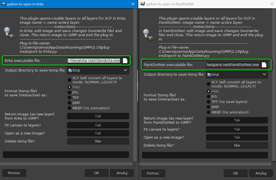Toggle Open as a new image in Krita dialog
This screenshot has height=180, width=276.
[x=98, y=133]
